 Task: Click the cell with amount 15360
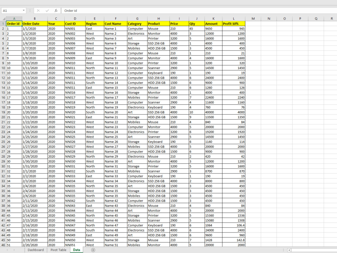pyautogui.click(x=213, y=216)
